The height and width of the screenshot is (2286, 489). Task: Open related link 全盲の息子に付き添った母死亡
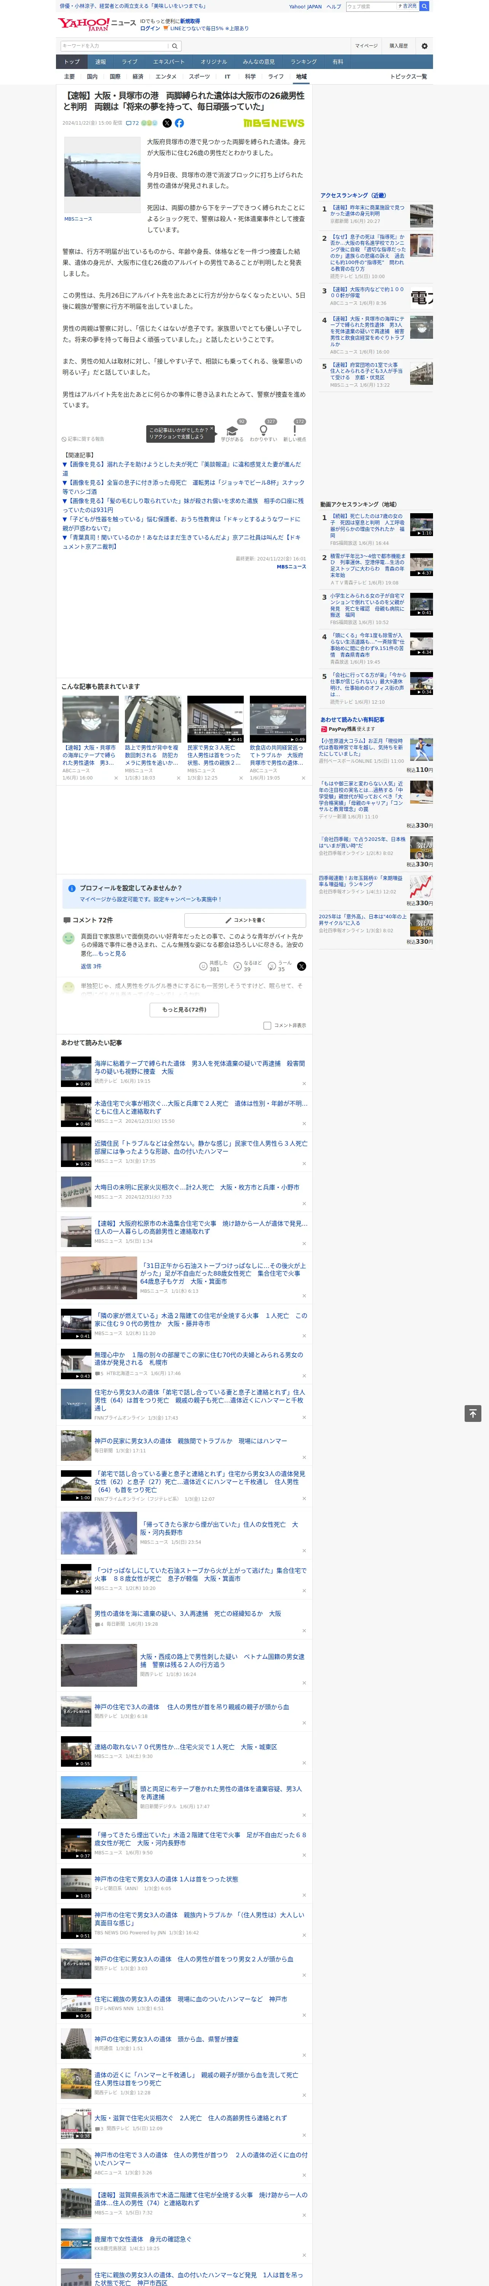pyautogui.click(x=184, y=487)
